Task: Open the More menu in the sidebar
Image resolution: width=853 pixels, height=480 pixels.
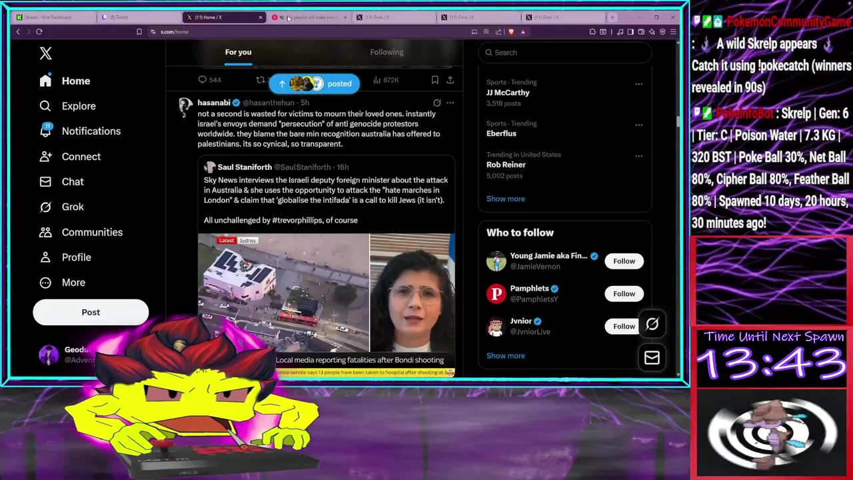Action: 62,283
